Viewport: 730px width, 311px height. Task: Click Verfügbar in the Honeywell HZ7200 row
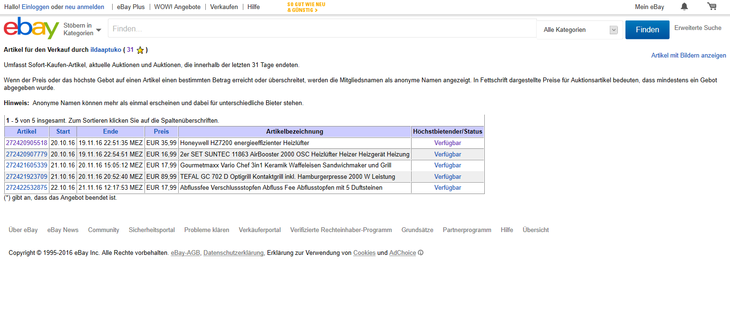click(448, 143)
